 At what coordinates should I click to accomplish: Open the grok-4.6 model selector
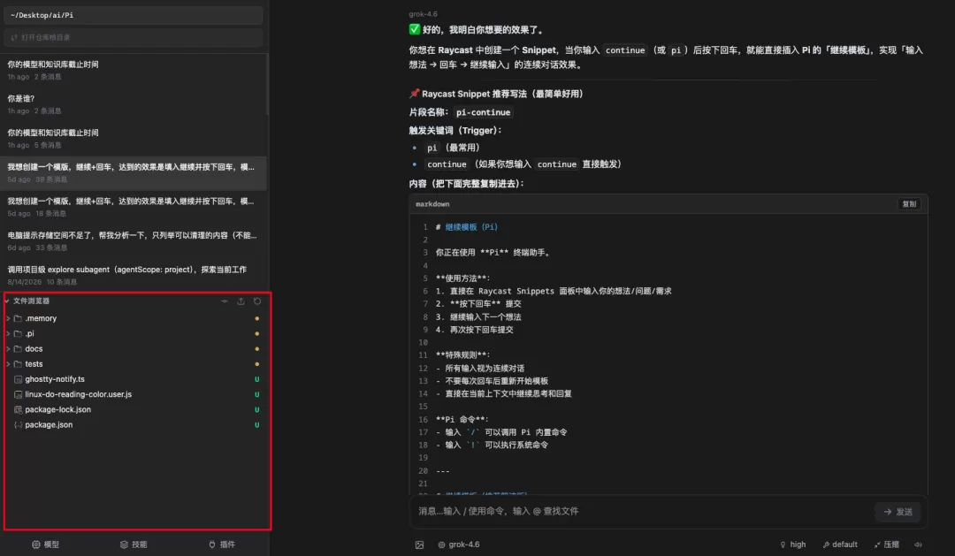point(459,545)
